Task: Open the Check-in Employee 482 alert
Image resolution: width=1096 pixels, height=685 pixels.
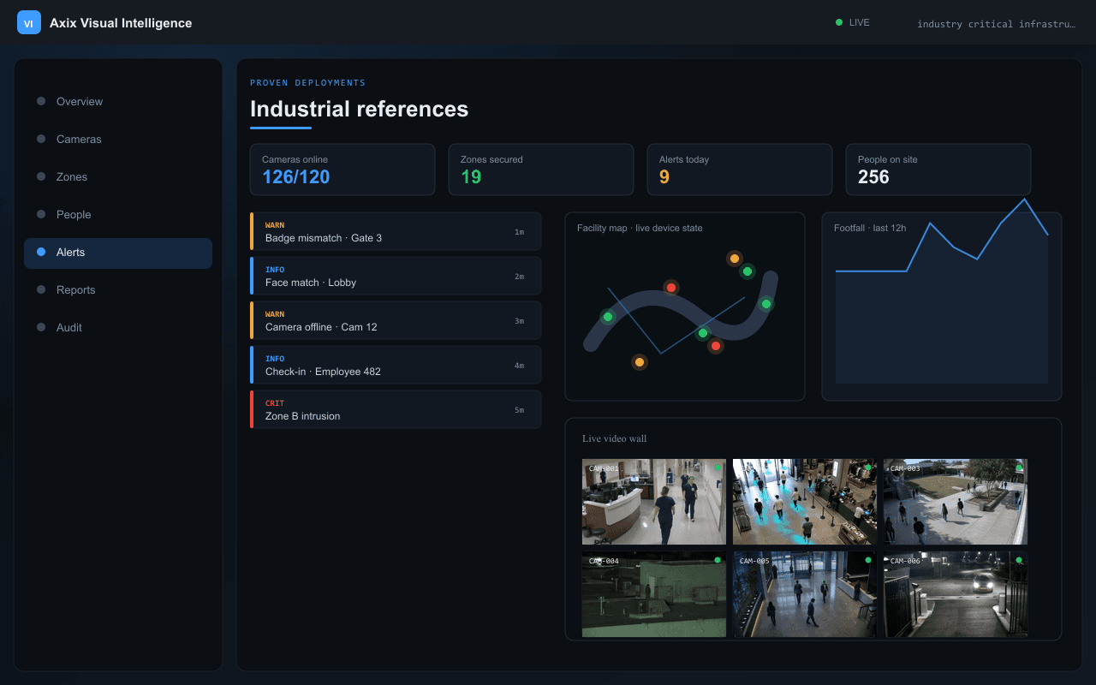Action: (396, 365)
